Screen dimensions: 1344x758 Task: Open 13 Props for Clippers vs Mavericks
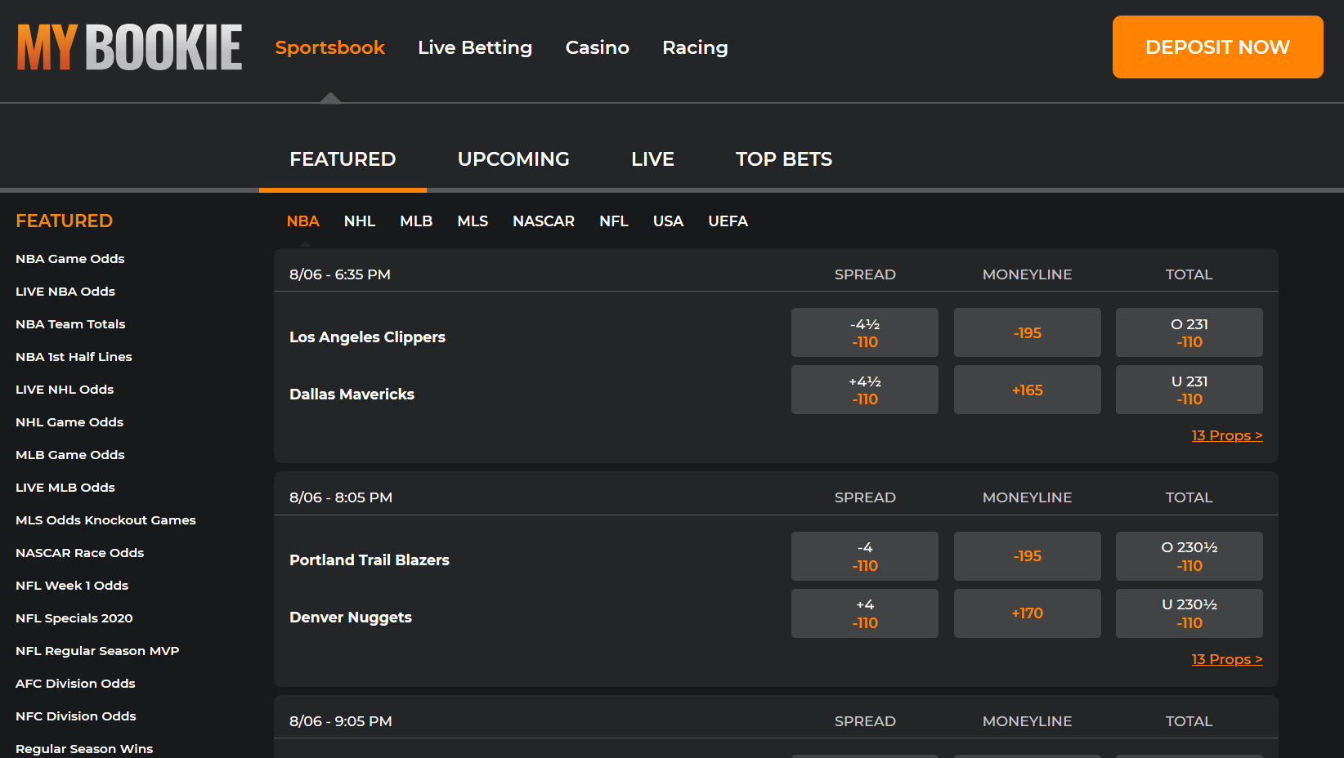(x=1226, y=435)
